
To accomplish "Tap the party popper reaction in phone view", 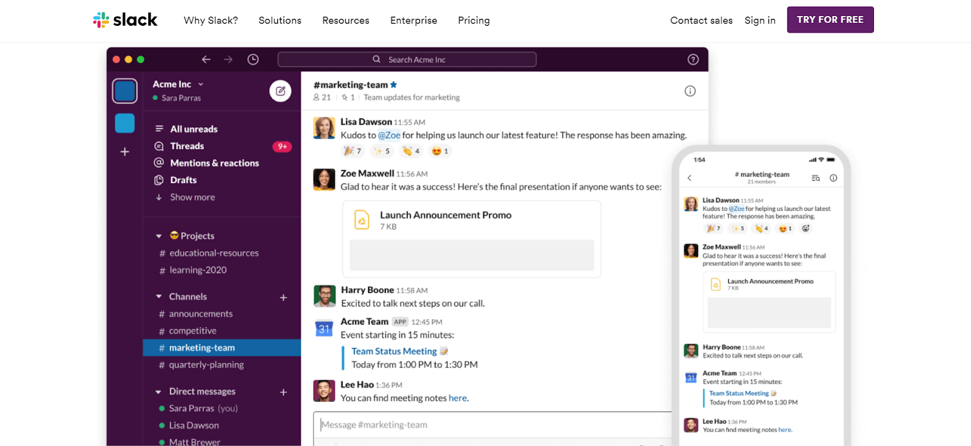I will point(713,228).
